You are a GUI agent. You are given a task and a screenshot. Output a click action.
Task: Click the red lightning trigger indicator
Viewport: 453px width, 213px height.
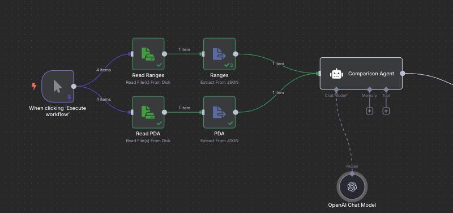34,86
